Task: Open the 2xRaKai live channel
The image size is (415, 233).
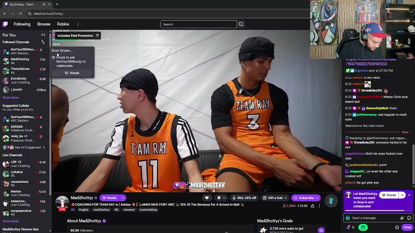Action: (x=24, y=174)
